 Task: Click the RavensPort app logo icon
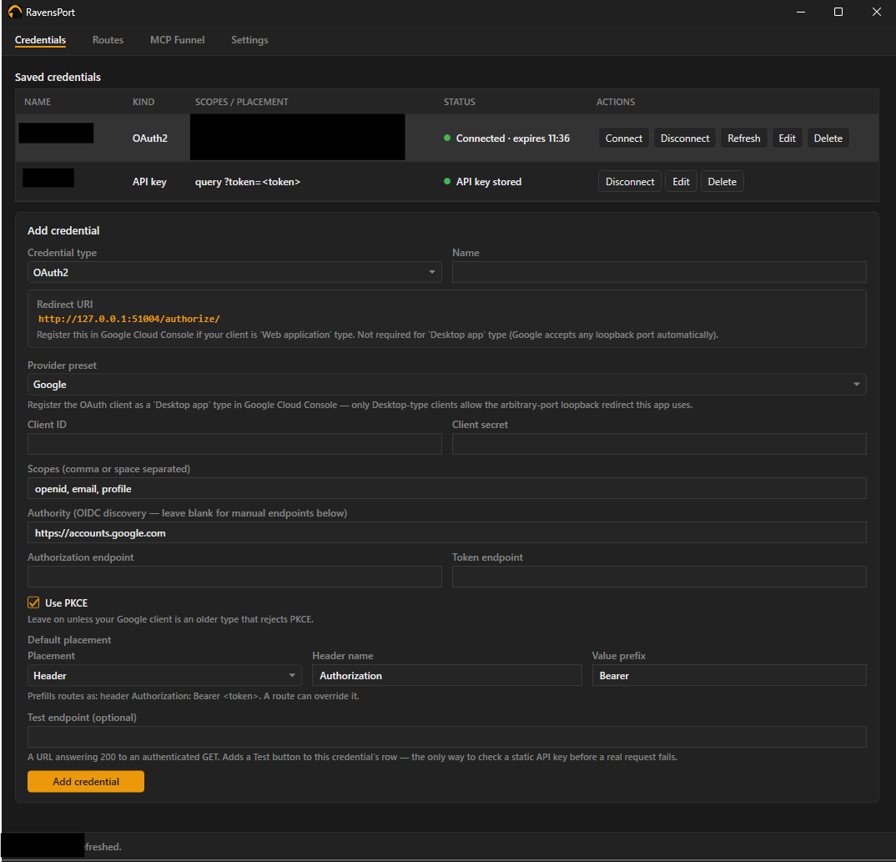[x=15, y=12]
